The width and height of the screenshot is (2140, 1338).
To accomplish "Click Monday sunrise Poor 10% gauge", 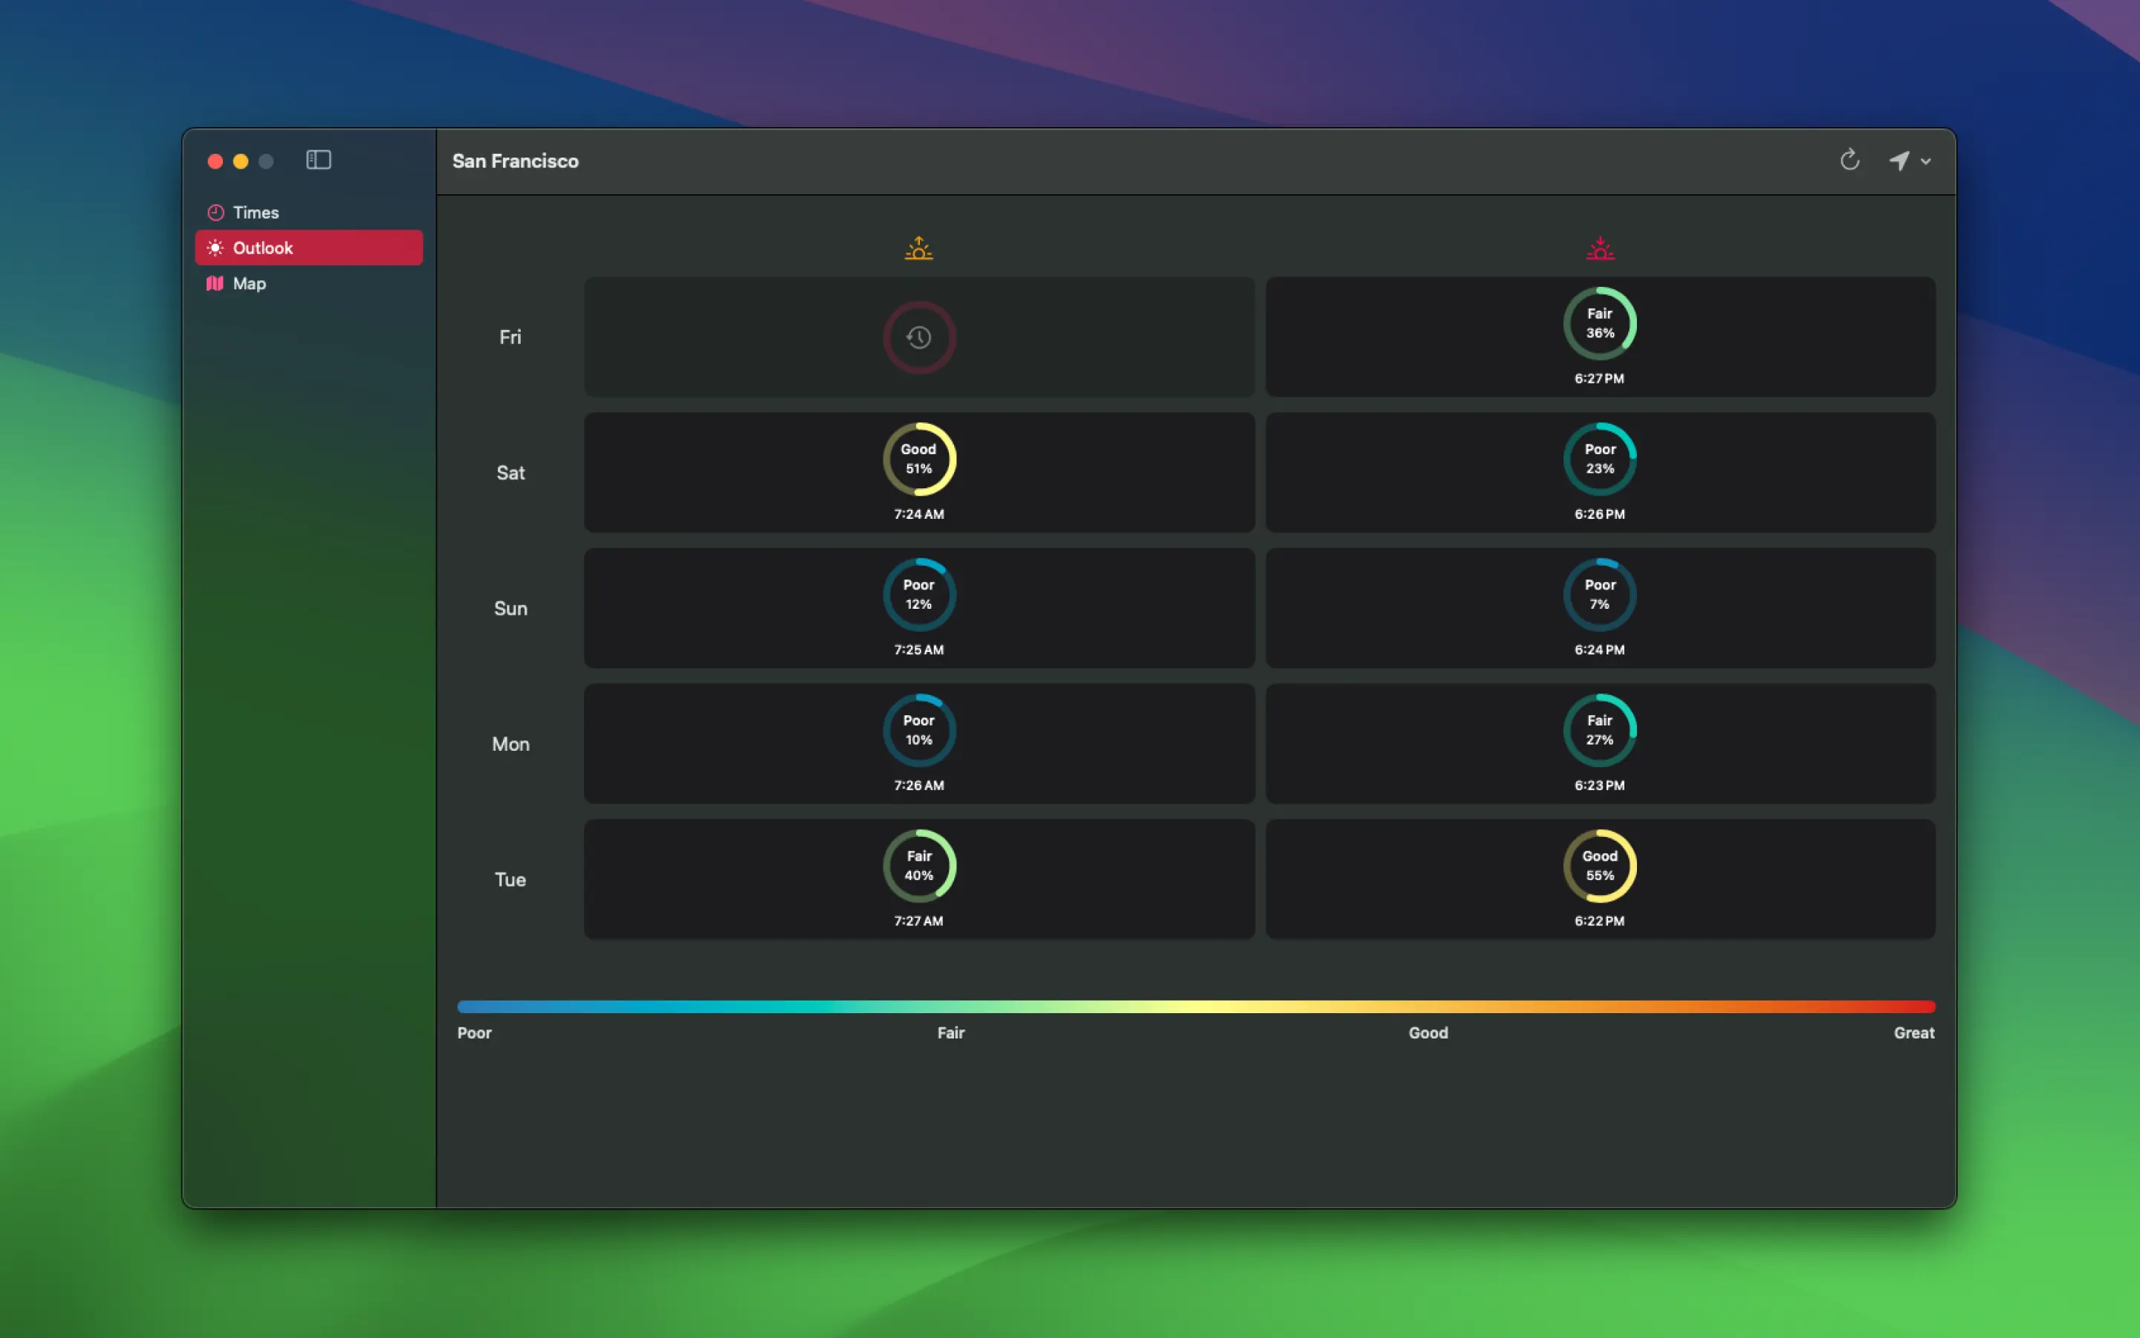I will 918,730.
